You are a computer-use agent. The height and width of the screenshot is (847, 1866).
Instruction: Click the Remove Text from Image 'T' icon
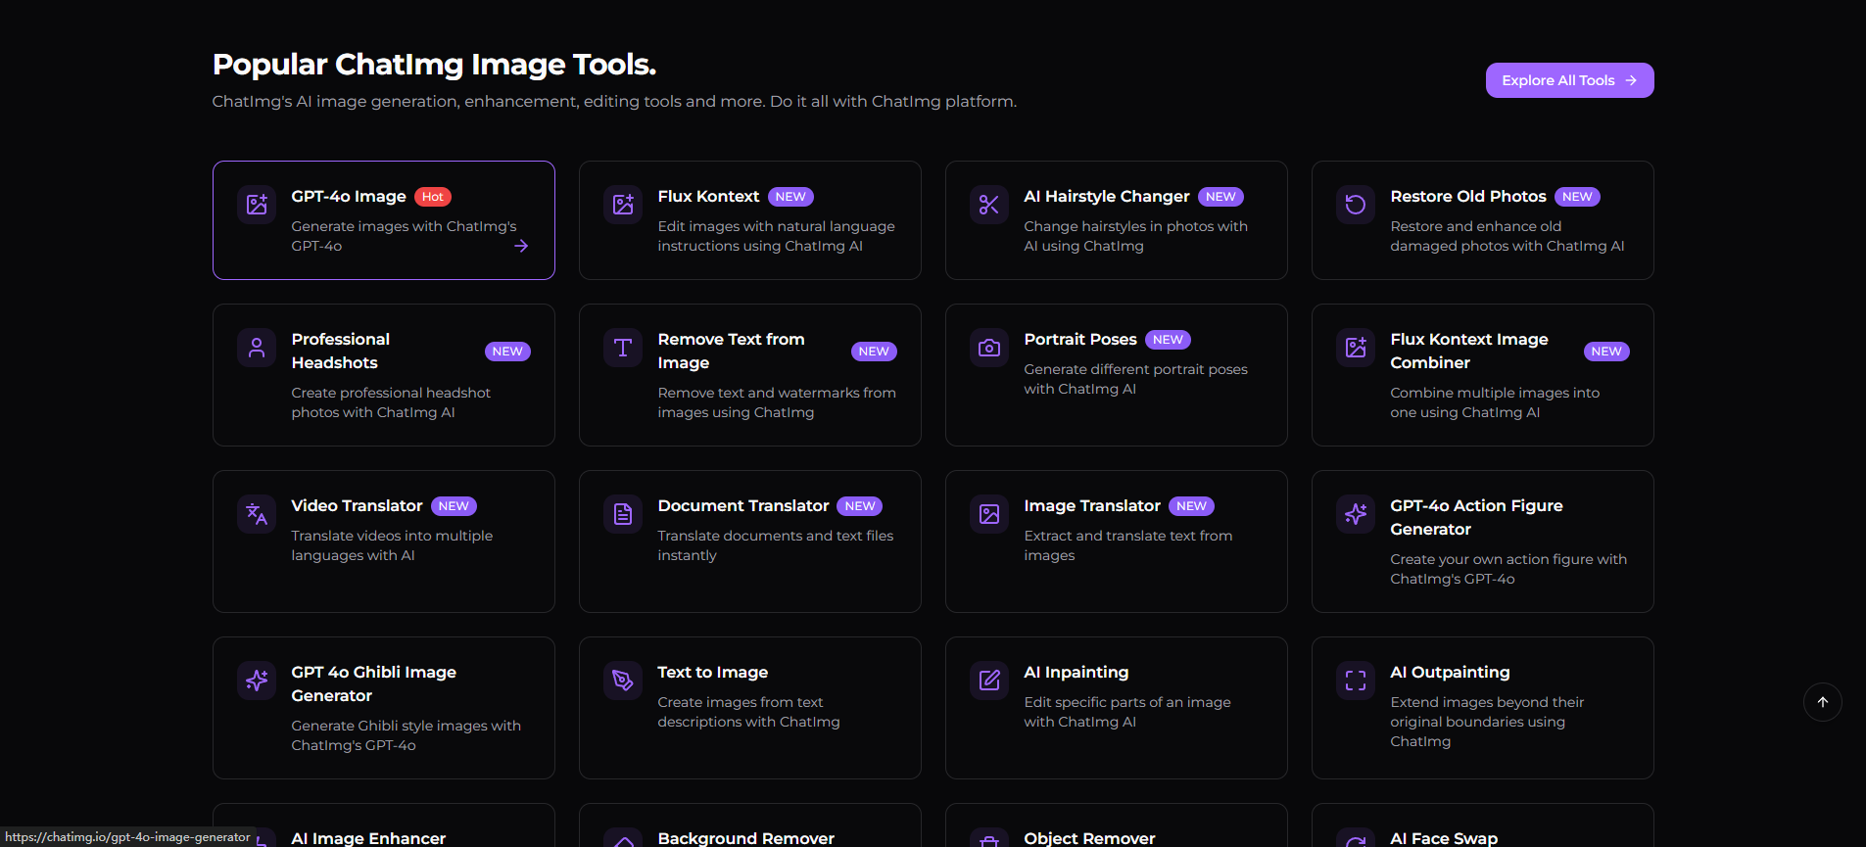pos(623,348)
